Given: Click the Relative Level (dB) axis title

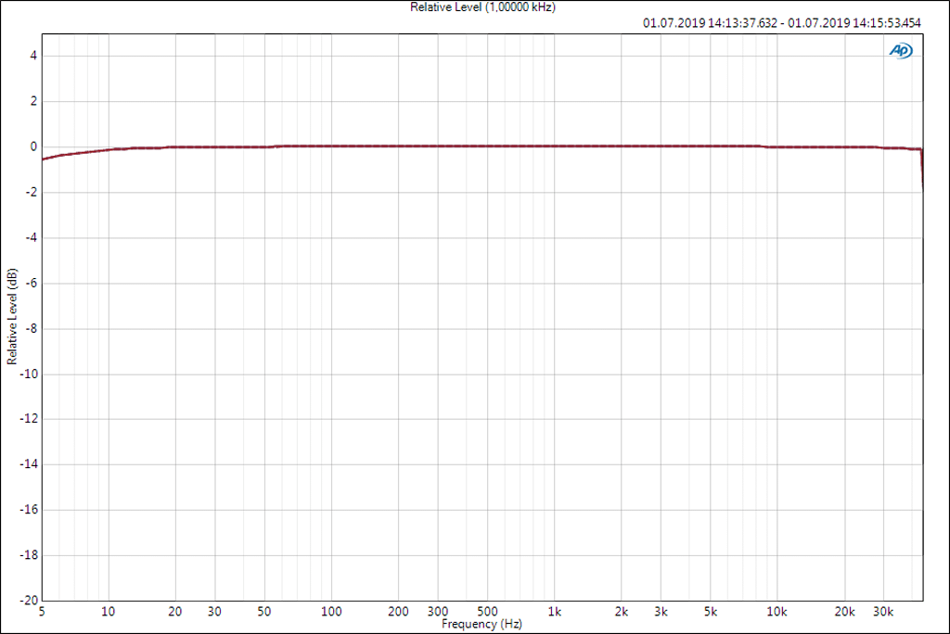Looking at the screenshot, I should [11, 317].
